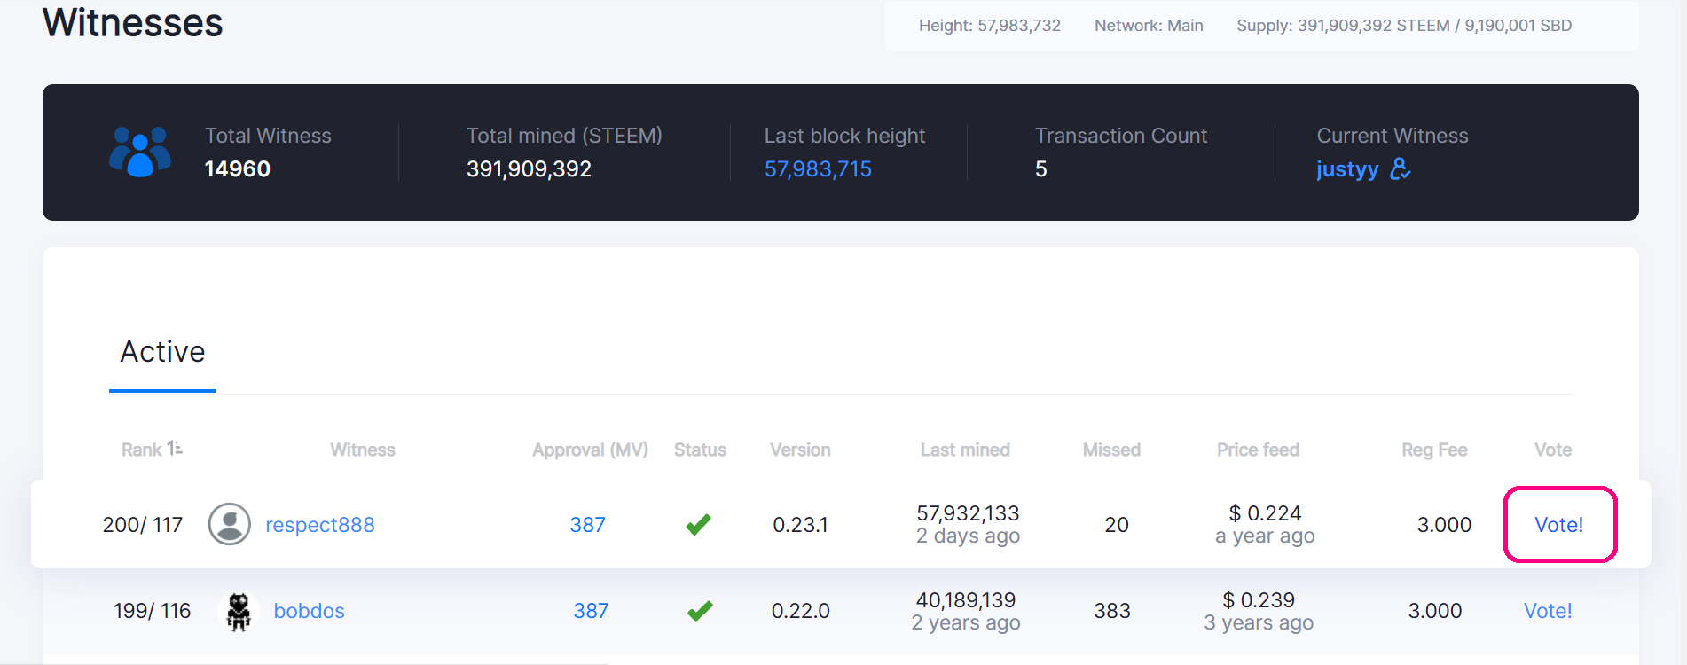Switch to the Active tab
1687x665 pixels.
162,352
